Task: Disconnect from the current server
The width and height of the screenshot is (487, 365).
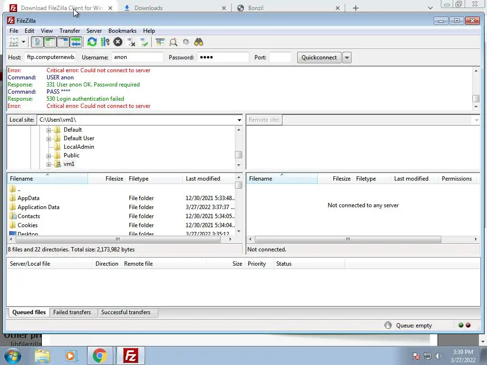Action: click(131, 42)
